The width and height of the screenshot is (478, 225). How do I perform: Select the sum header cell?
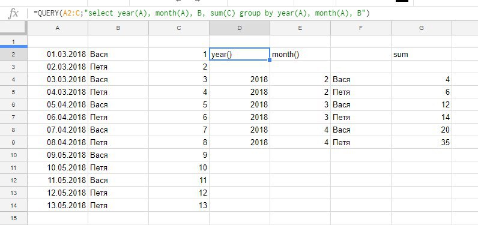tap(422, 54)
